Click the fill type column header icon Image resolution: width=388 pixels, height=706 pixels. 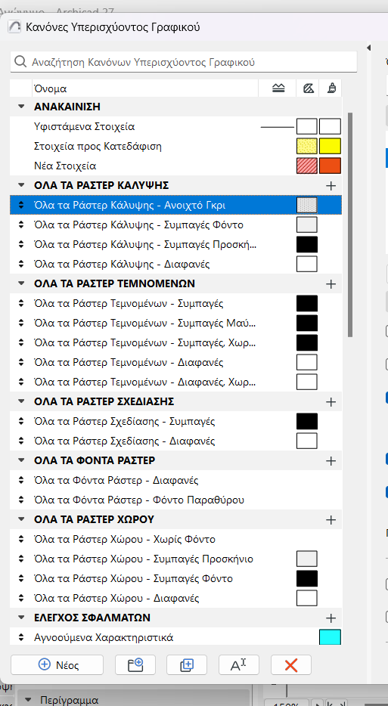pos(308,88)
